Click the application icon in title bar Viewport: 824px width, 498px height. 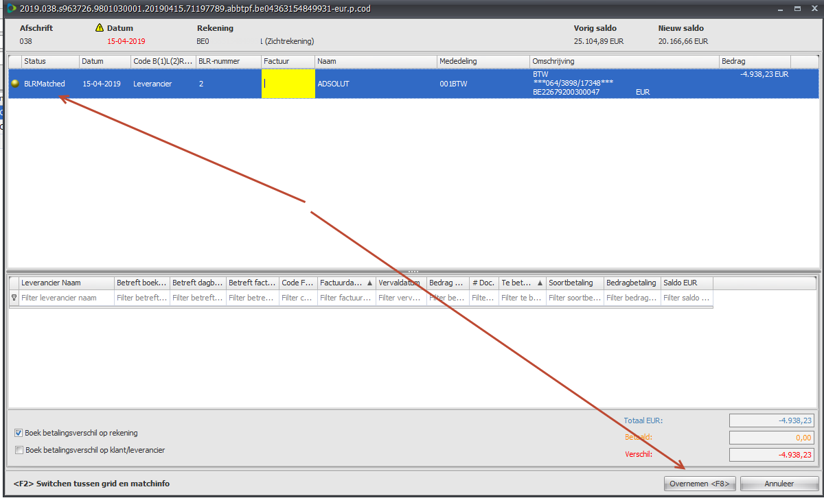(10, 8)
